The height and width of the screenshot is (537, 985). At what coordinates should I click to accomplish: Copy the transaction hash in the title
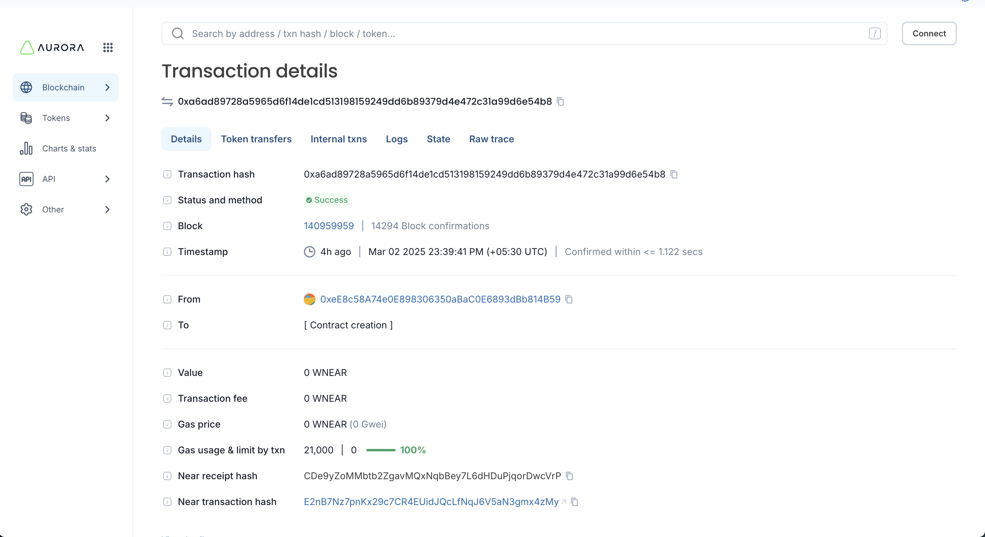[x=560, y=102]
